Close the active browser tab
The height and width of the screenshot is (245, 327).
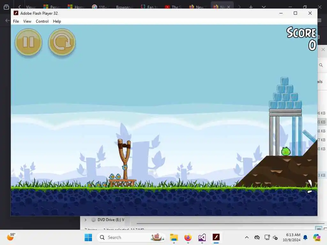pos(229,7)
